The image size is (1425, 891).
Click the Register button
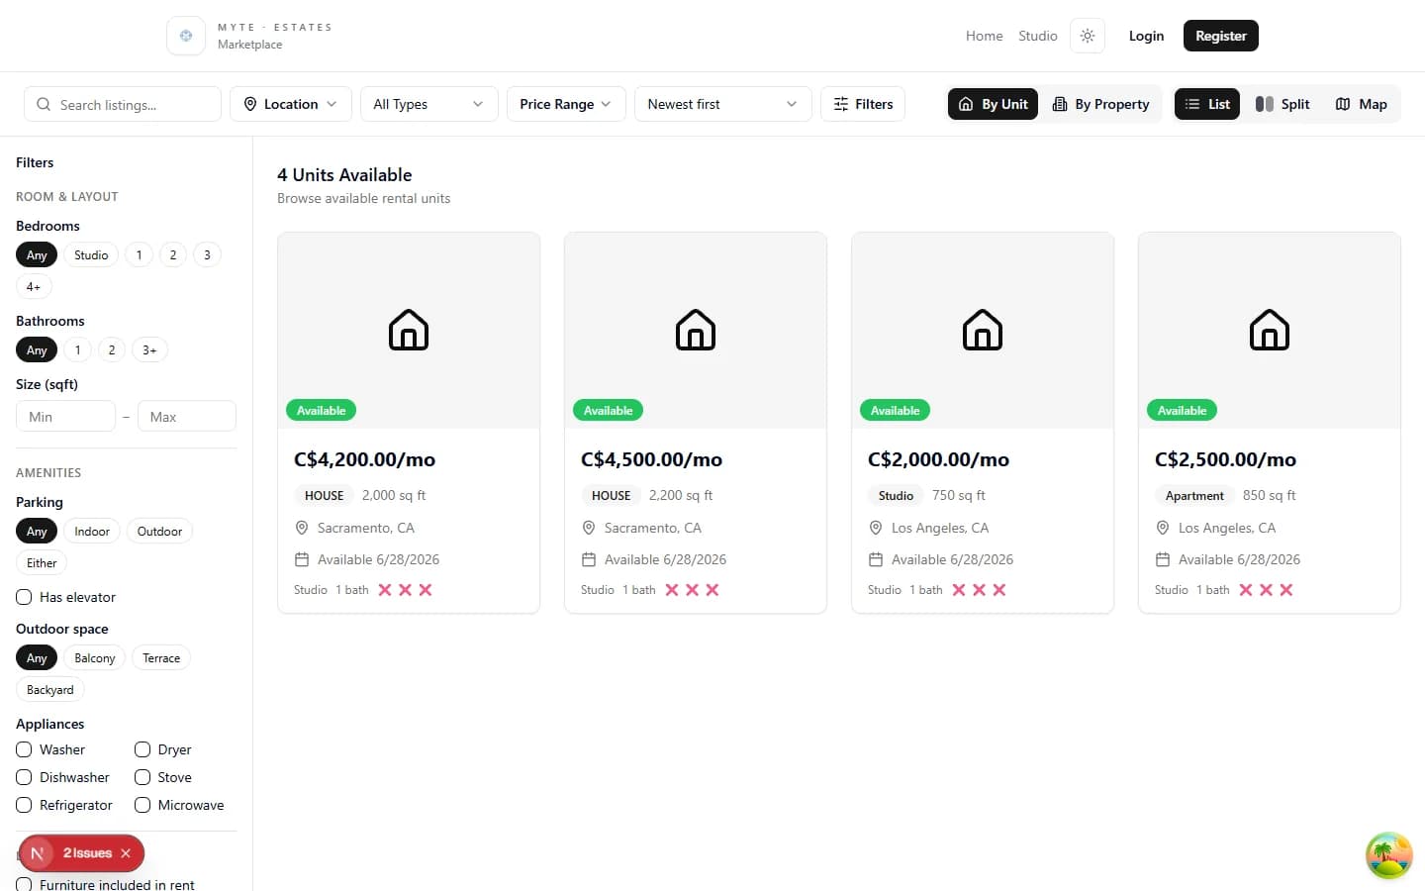1221,36
